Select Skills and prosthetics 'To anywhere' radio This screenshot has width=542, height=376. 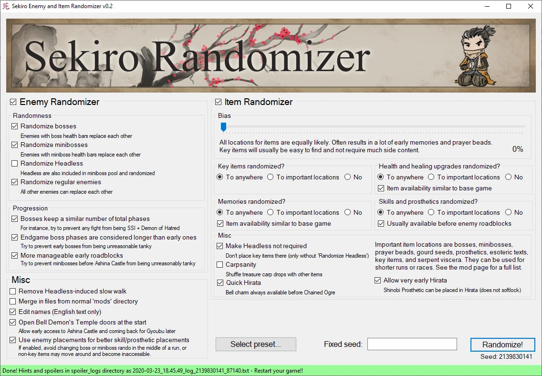tap(381, 212)
